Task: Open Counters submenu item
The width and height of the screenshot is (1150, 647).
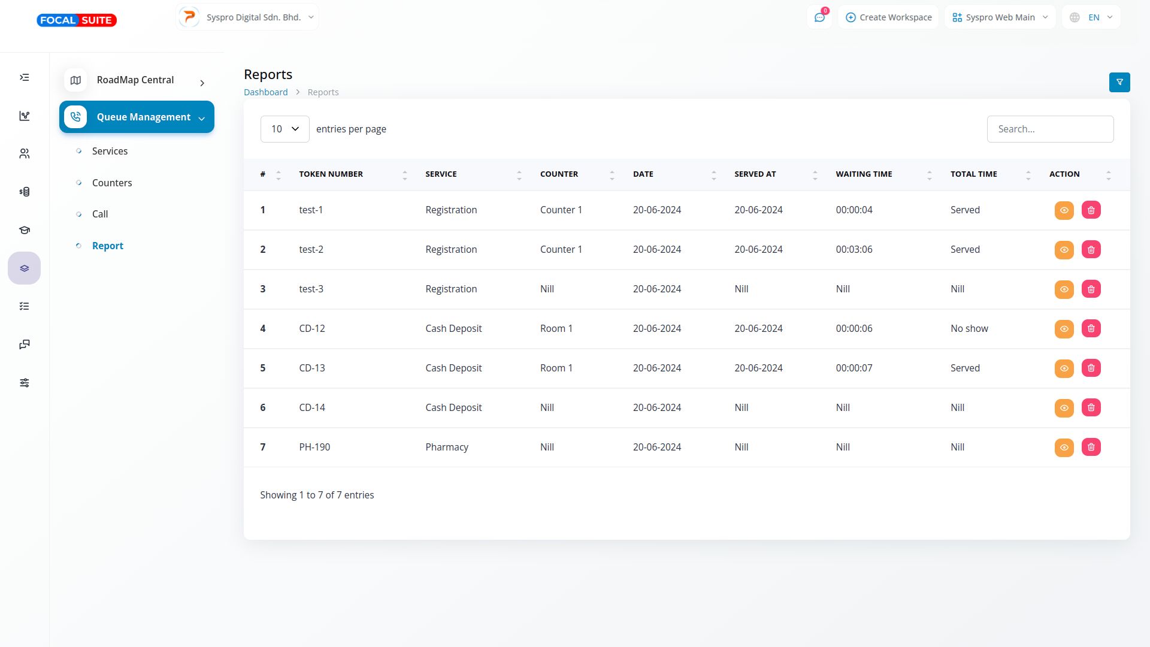Action: 112,183
